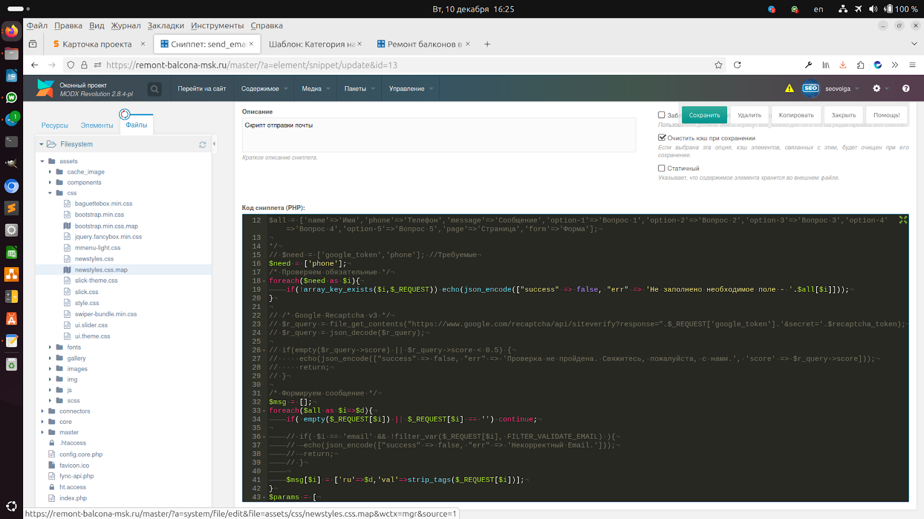Open index.php in the file tree
This screenshot has height=519, width=924.
point(73,498)
